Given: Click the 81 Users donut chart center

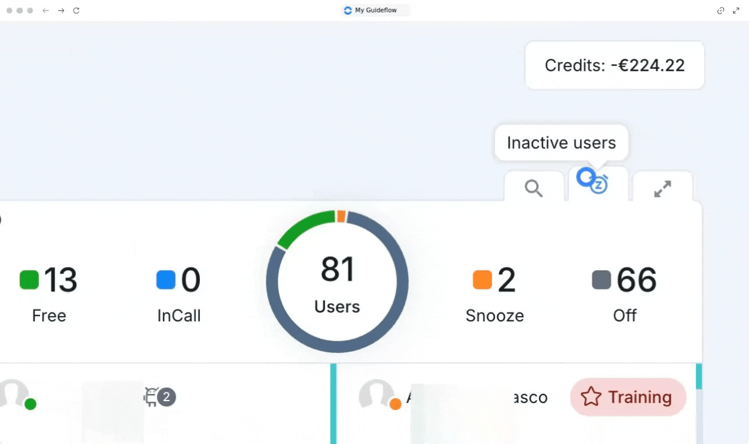Looking at the screenshot, I should click(x=337, y=282).
